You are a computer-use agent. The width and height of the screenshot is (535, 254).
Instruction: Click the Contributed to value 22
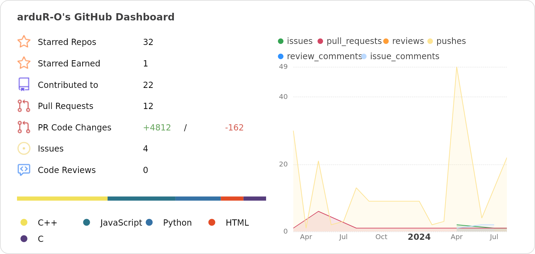pyautogui.click(x=148, y=85)
